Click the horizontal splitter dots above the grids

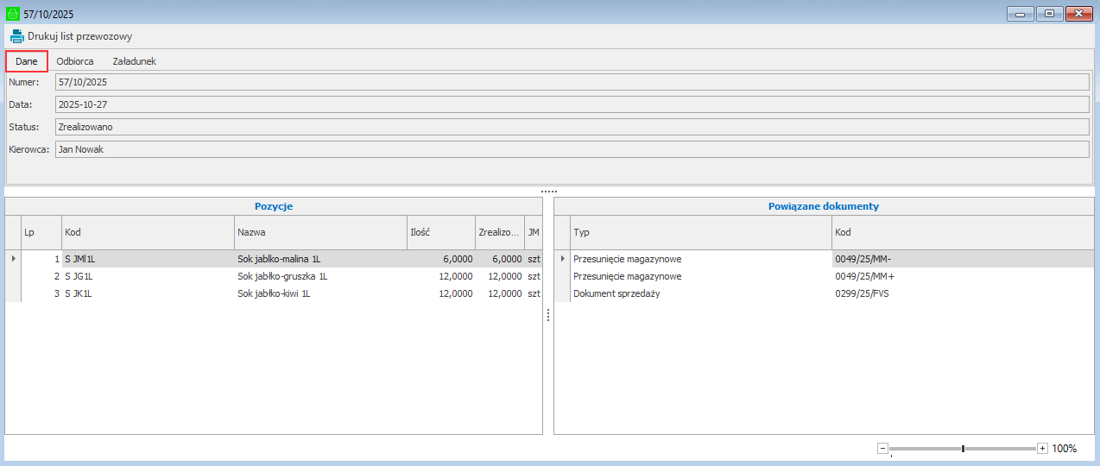pos(549,191)
